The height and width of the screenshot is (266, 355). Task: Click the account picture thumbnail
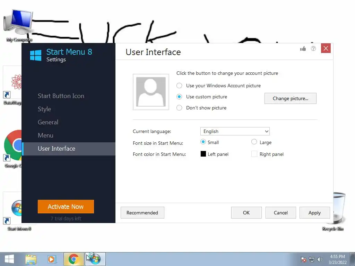151,92
